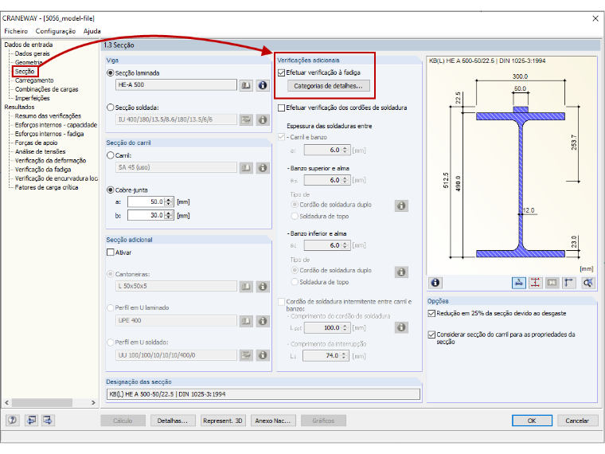
Task: Toggle Redução em 25% da secção checkbox
Action: pos(431,313)
